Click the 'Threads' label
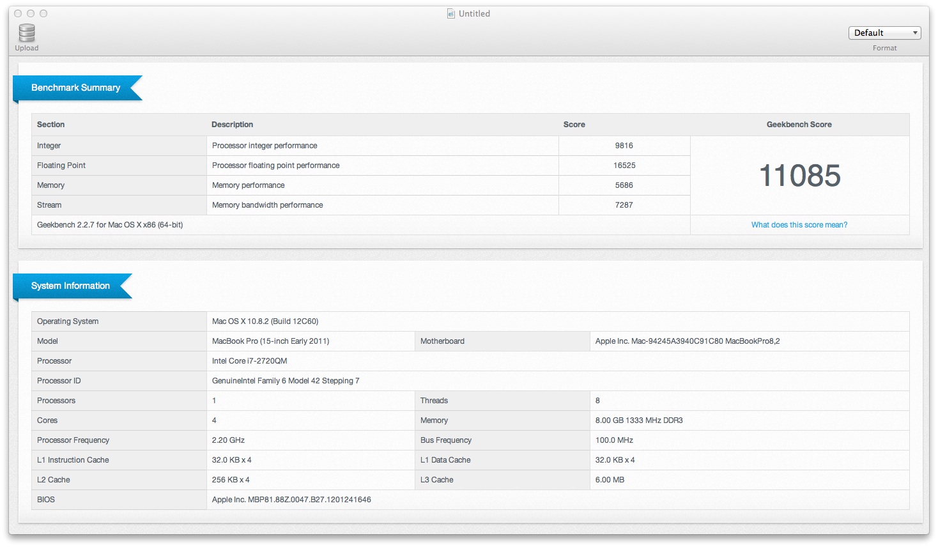The image size is (938, 547). pos(434,401)
